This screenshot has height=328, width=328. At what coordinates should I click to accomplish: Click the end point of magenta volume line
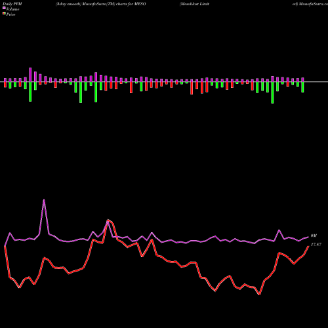(x=308, y=237)
